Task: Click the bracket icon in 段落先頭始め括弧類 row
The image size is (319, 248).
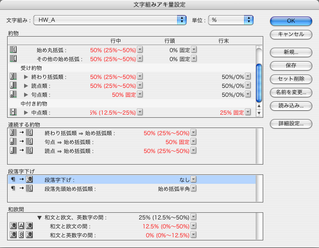Action: [29, 188]
